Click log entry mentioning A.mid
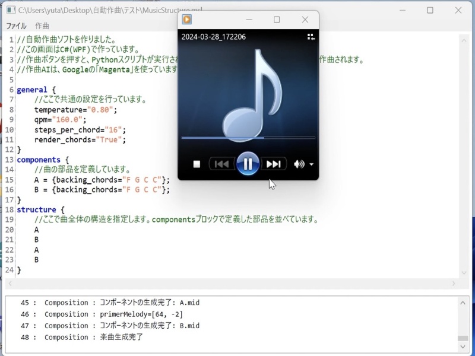 pos(110,303)
